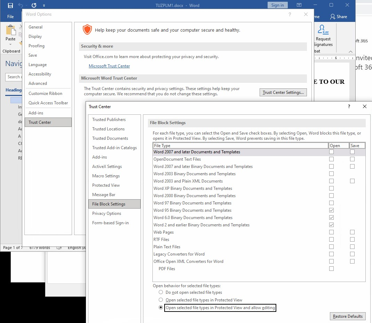Image resolution: width=372 pixels, height=323 pixels.
Task: Click the Paste clipboard icon
Action: coord(10,30)
